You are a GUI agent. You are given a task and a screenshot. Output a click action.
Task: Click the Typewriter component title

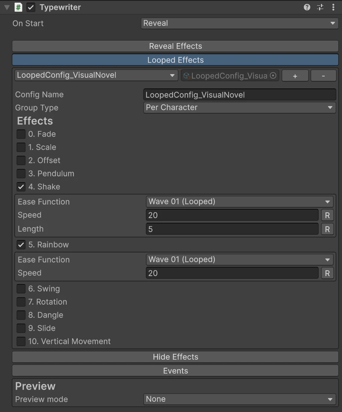pos(60,7)
